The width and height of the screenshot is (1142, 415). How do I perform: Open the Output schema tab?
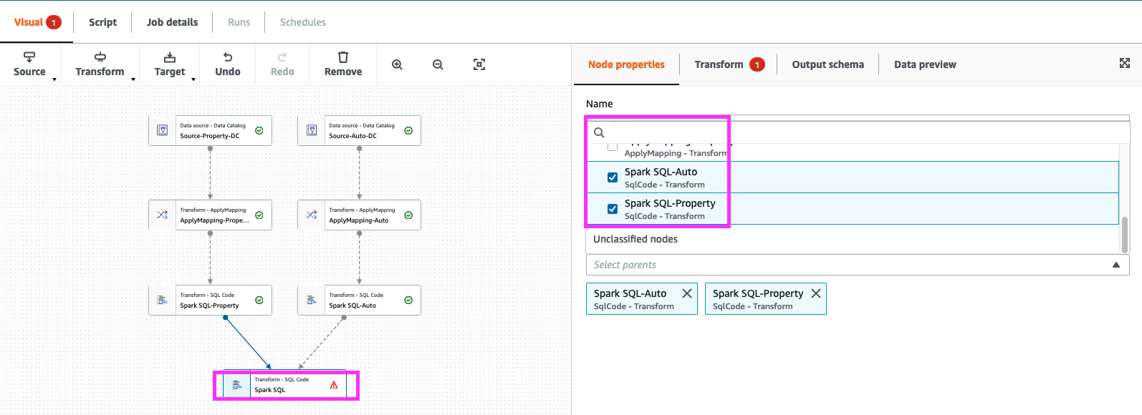pyautogui.click(x=827, y=64)
